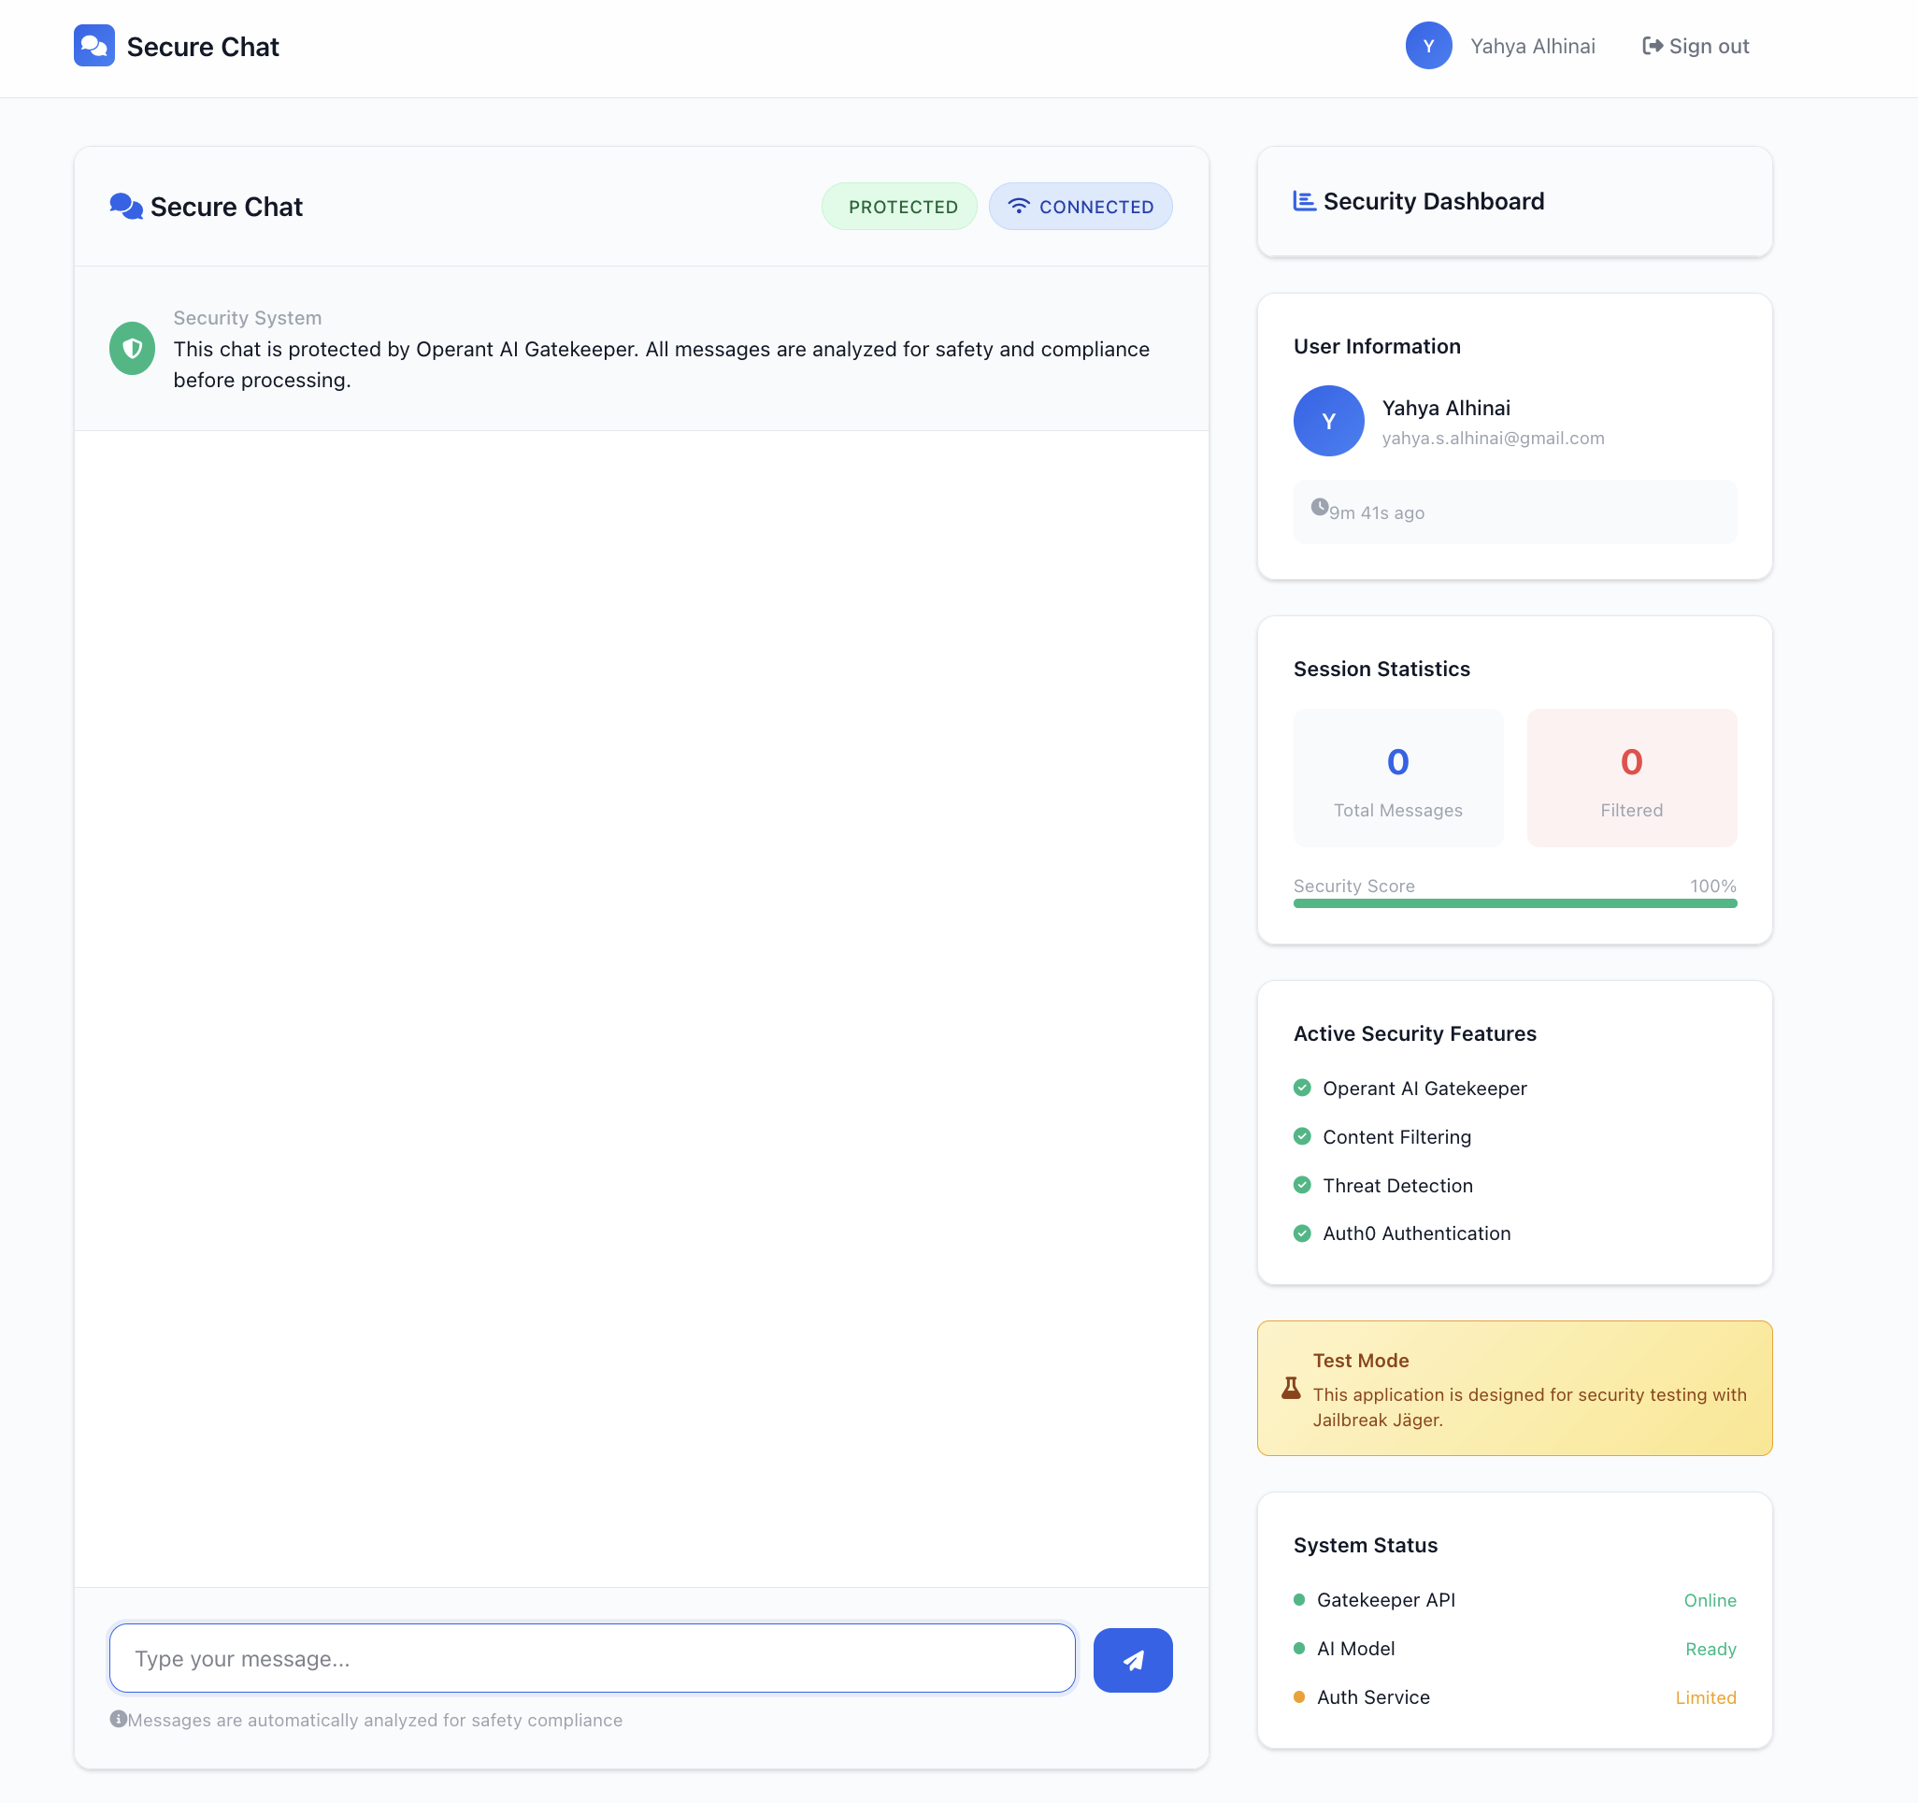Click the Yahya Alhinai name in header
Viewport: 1918px width, 1803px height.
tap(1532, 47)
